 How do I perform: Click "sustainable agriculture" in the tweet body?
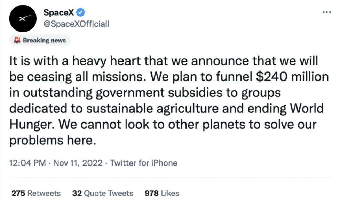click(152, 109)
